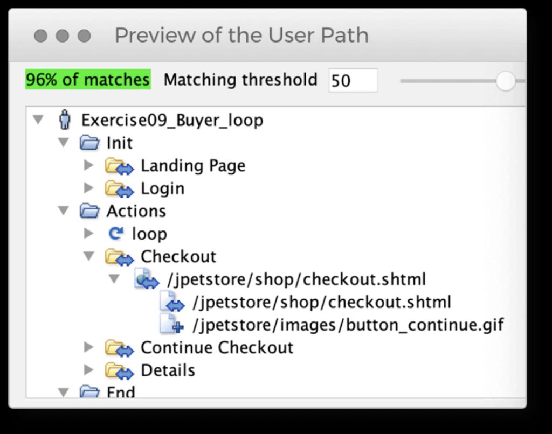Click the Checkout transaction folder icon
This screenshot has width=552, height=434.
119,257
